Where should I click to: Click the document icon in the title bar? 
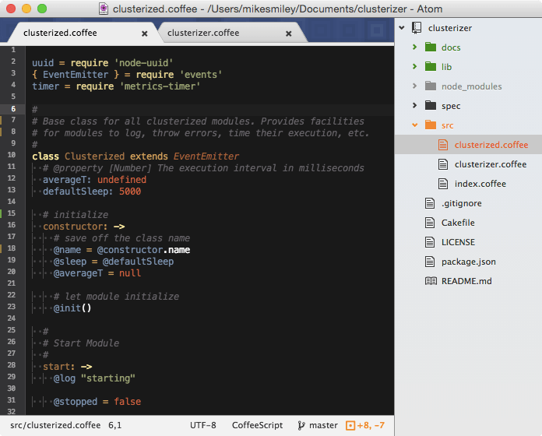coord(104,9)
